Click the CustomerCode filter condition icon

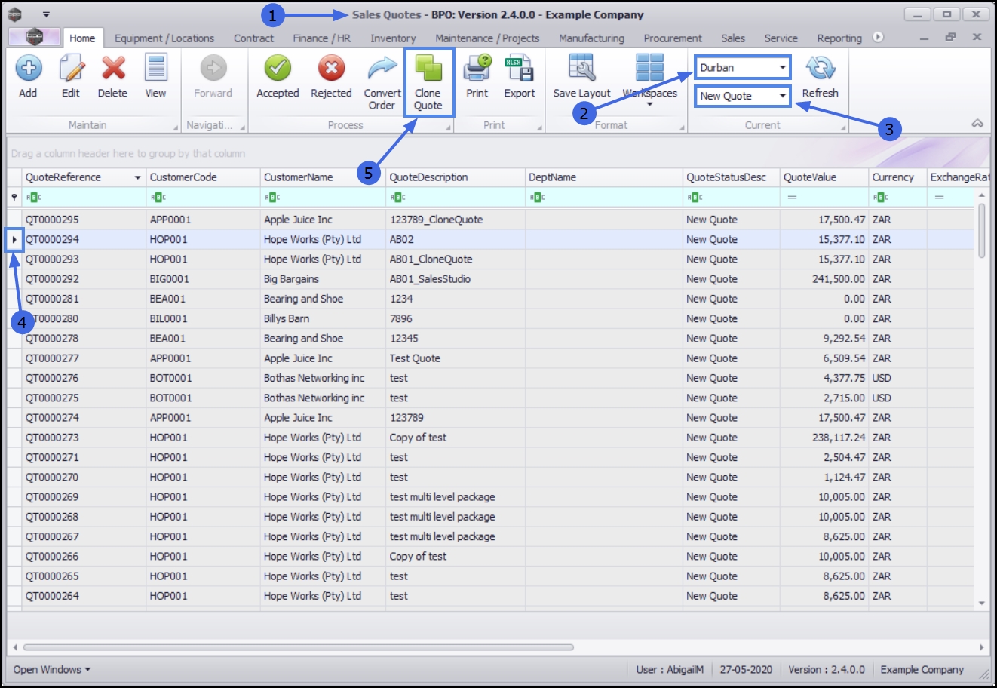tap(158, 198)
